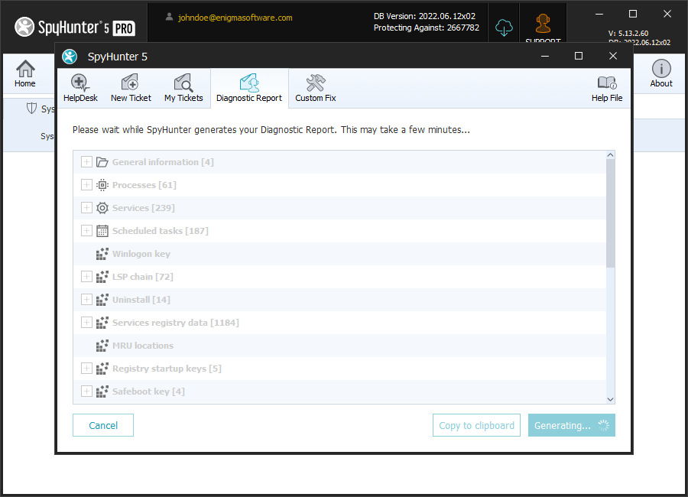Expand the Registry startup keys [5] node
The height and width of the screenshot is (497, 688).
pos(86,369)
